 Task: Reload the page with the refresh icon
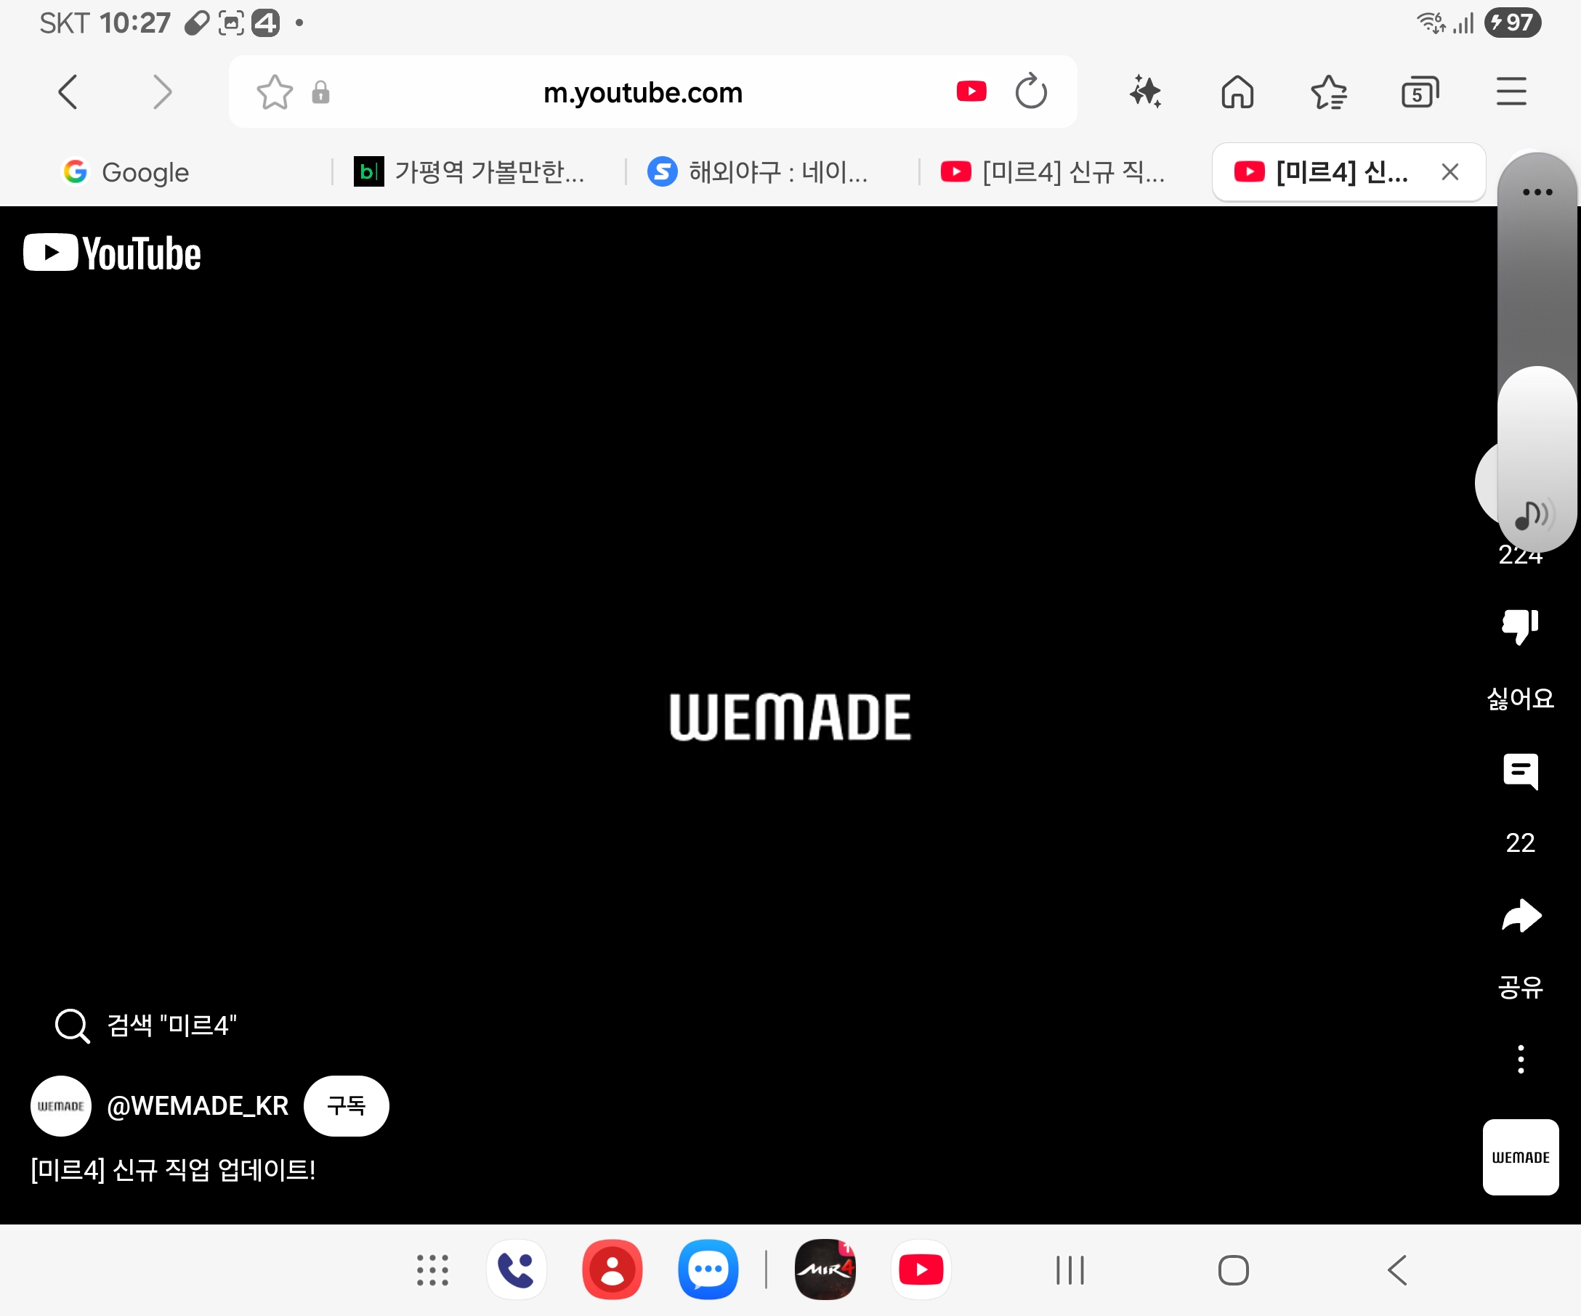coord(1030,92)
